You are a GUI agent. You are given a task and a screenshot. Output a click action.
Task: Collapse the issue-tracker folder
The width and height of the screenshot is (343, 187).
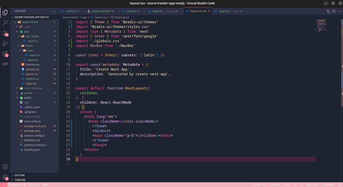click(x=34, y=22)
